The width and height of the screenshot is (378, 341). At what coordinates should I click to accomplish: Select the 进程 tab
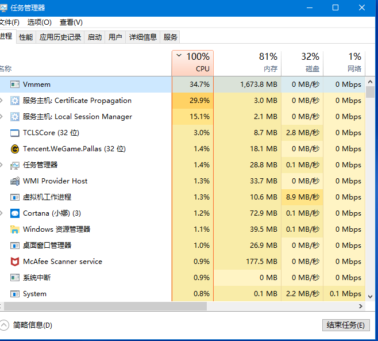[7, 36]
